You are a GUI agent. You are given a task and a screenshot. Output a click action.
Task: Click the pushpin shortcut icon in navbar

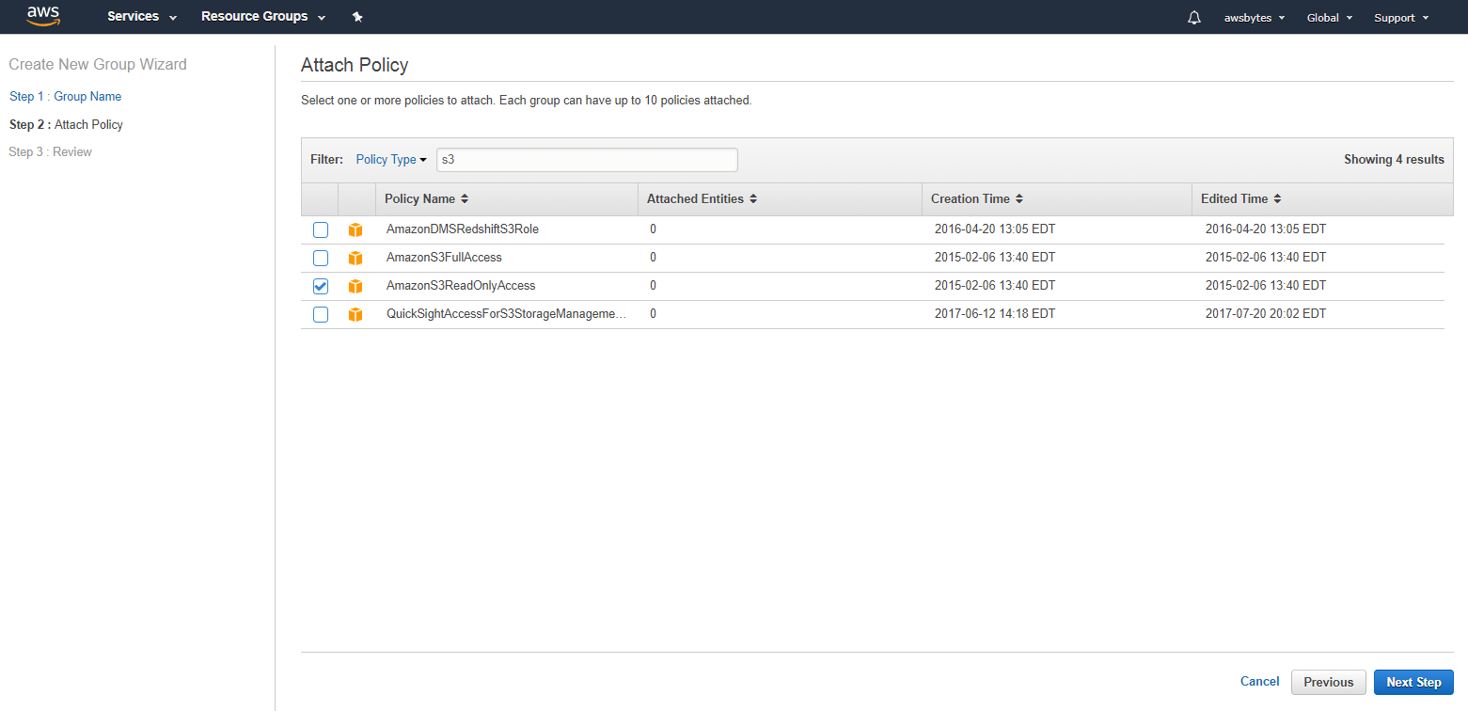coord(357,17)
